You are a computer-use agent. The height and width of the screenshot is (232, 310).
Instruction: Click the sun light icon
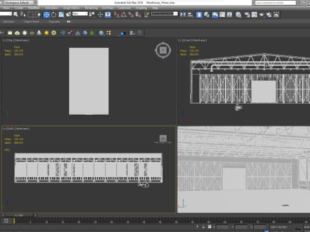tap(46, 33)
